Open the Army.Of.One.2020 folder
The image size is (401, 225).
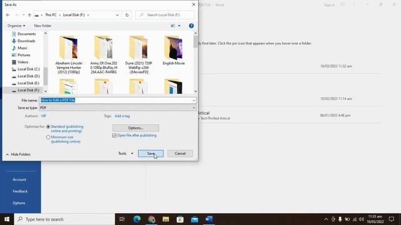pos(103,54)
